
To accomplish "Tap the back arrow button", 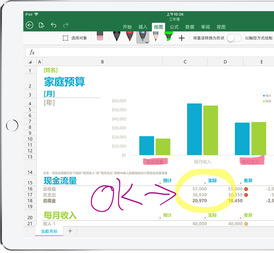I will pyautogui.click(x=30, y=25).
